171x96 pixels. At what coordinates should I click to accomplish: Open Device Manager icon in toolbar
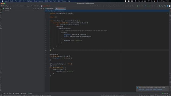point(160,6)
